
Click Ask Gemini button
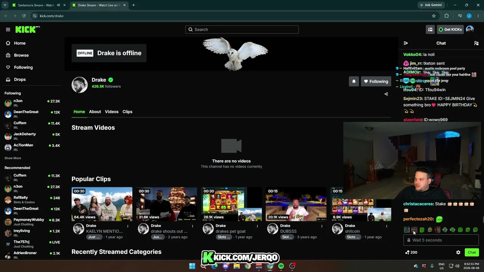coord(430,5)
